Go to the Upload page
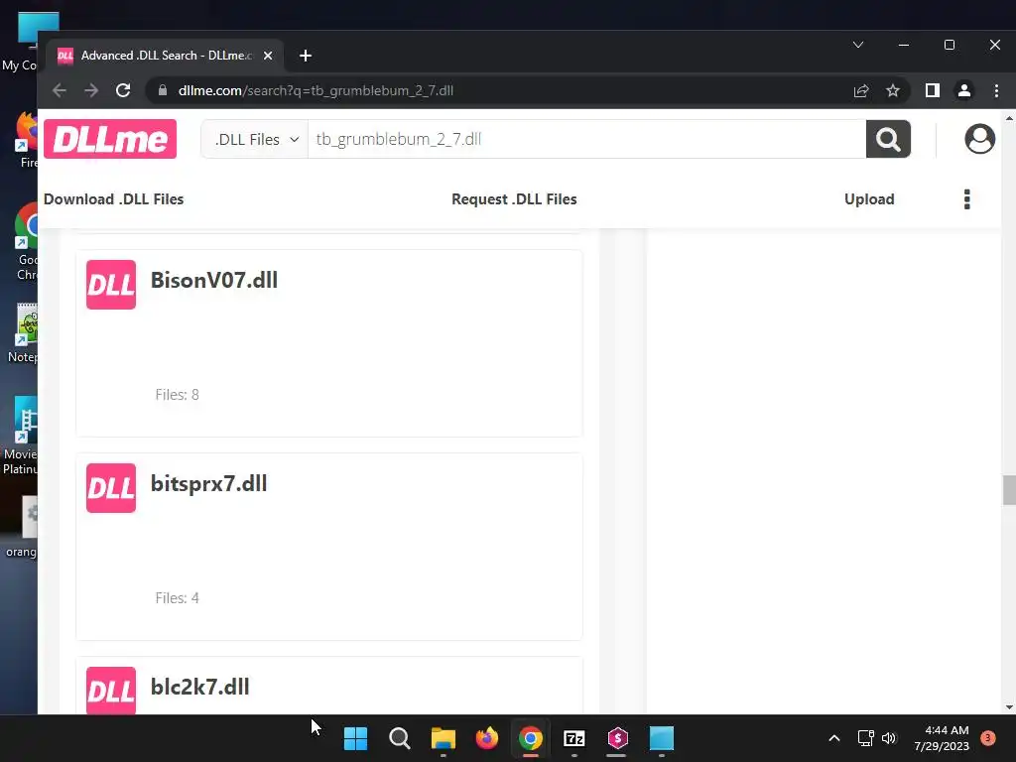1016x762 pixels. (869, 198)
